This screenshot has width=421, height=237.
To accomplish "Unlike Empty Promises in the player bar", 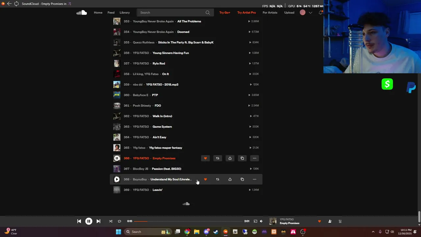I will pos(319,221).
